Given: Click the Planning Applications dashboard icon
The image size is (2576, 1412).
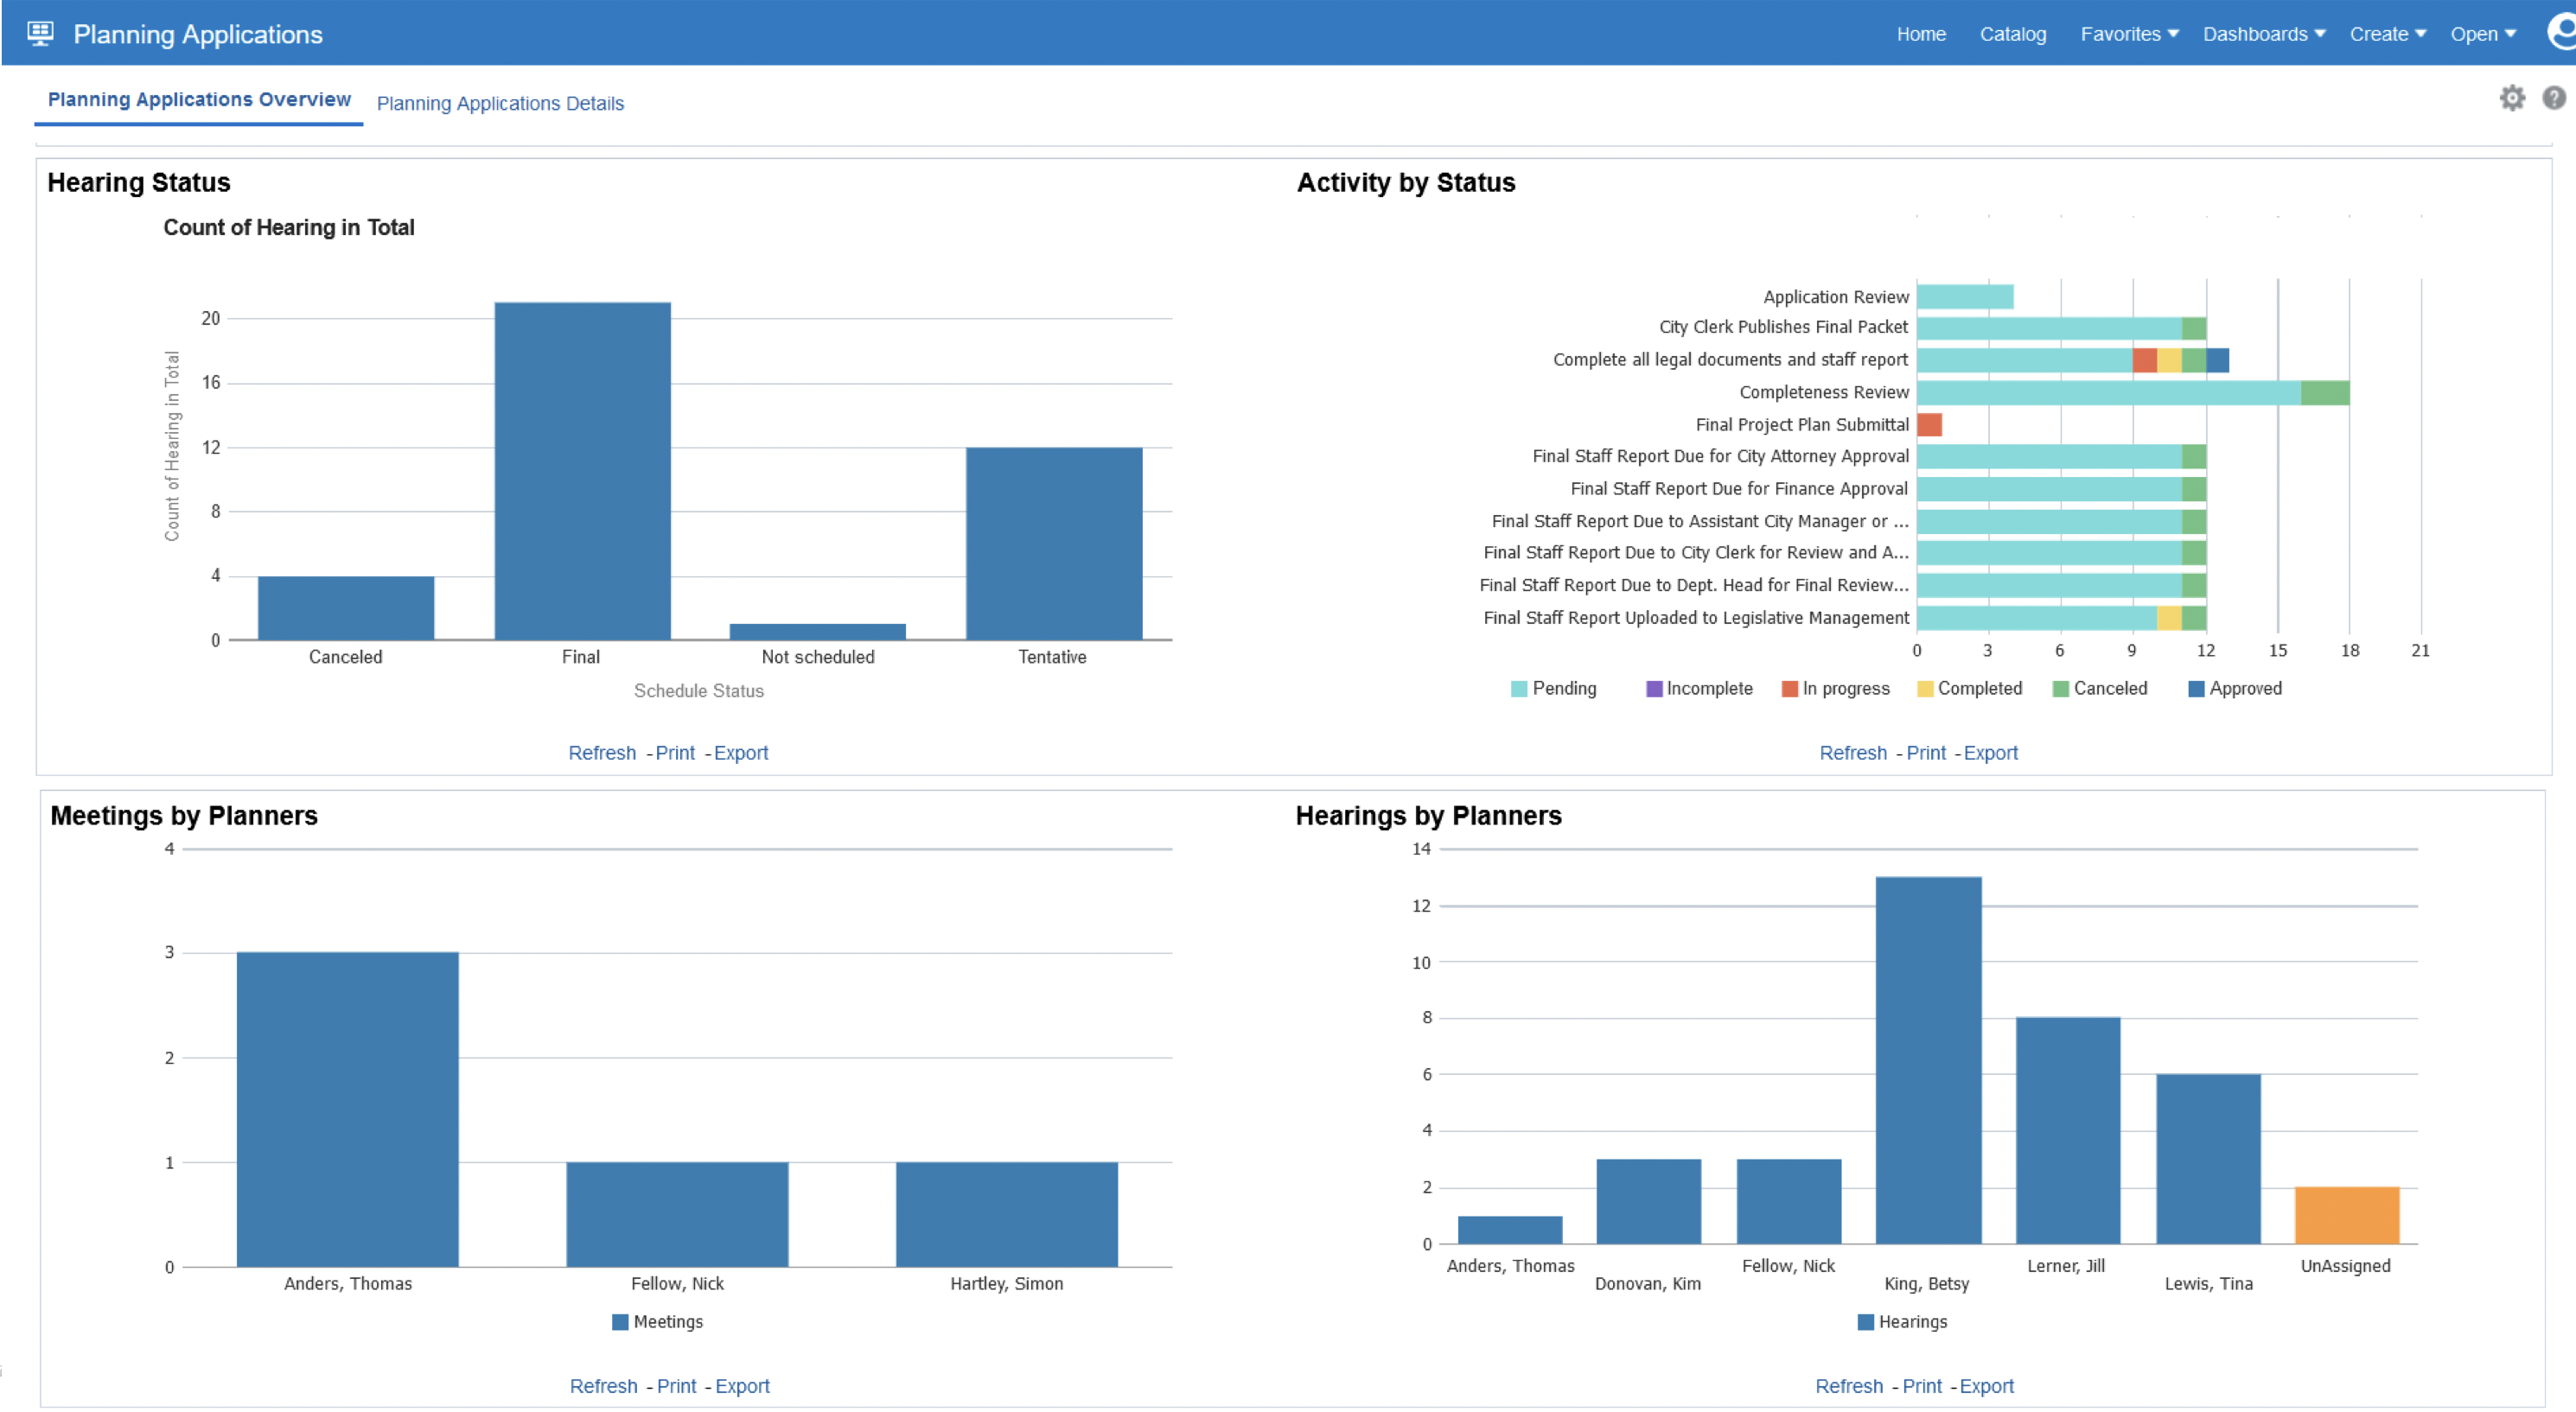Looking at the screenshot, I should (40, 33).
